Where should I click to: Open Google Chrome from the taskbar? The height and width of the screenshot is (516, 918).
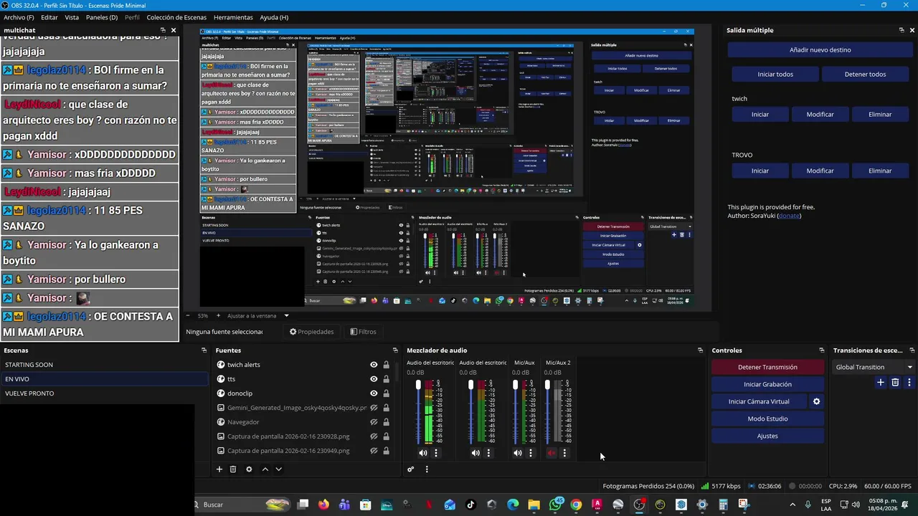pyautogui.click(x=576, y=505)
